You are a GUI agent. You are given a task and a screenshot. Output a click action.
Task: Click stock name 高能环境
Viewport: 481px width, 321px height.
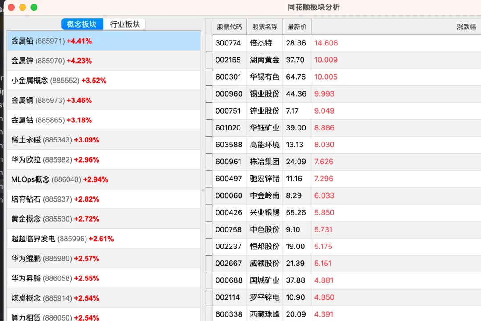pyautogui.click(x=265, y=145)
